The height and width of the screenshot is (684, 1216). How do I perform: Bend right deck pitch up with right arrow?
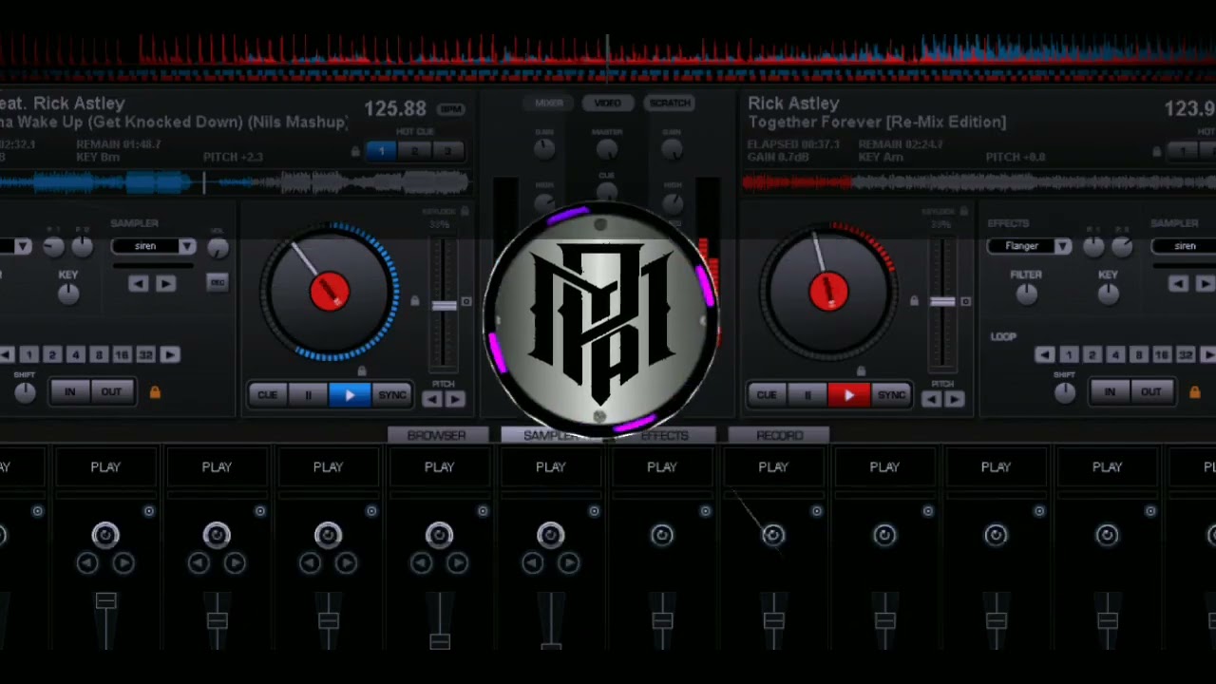(x=955, y=400)
